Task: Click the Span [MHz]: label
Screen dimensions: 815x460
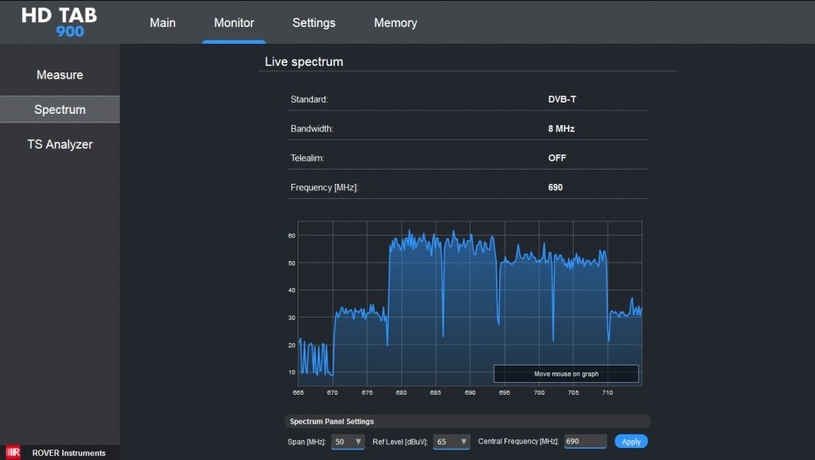Action: (x=306, y=442)
